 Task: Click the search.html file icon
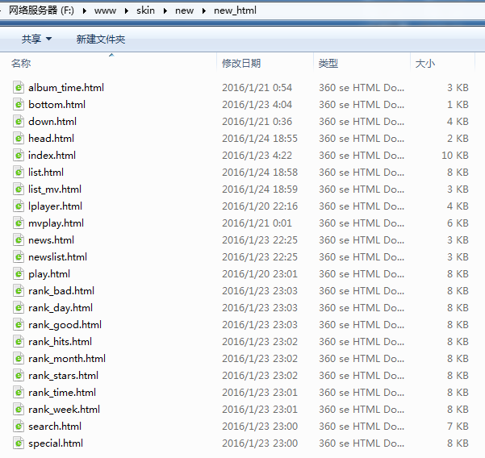coord(19,427)
